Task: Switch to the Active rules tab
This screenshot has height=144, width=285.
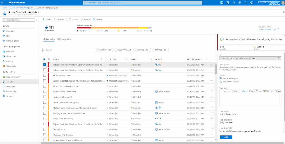Action: click(49, 39)
